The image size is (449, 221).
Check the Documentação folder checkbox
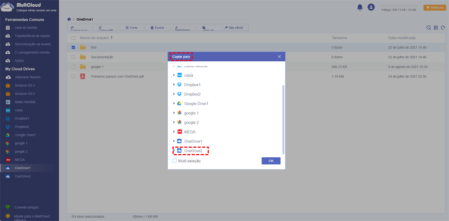click(73, 57)
